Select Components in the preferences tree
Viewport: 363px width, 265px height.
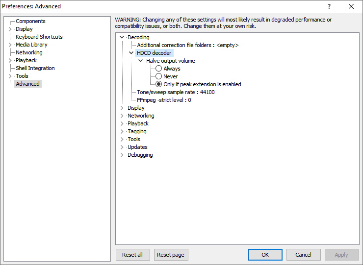pos(30,21)
